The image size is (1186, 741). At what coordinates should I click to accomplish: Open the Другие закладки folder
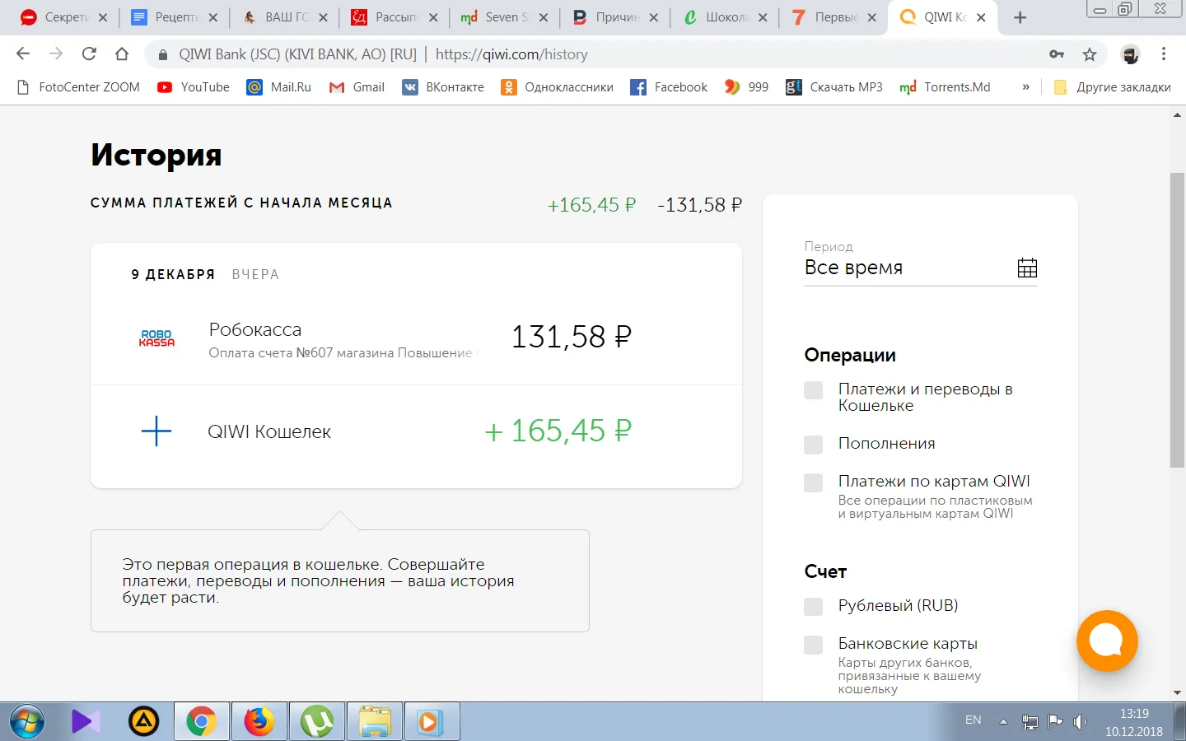pyautogui.click(x=1113, y=87)
